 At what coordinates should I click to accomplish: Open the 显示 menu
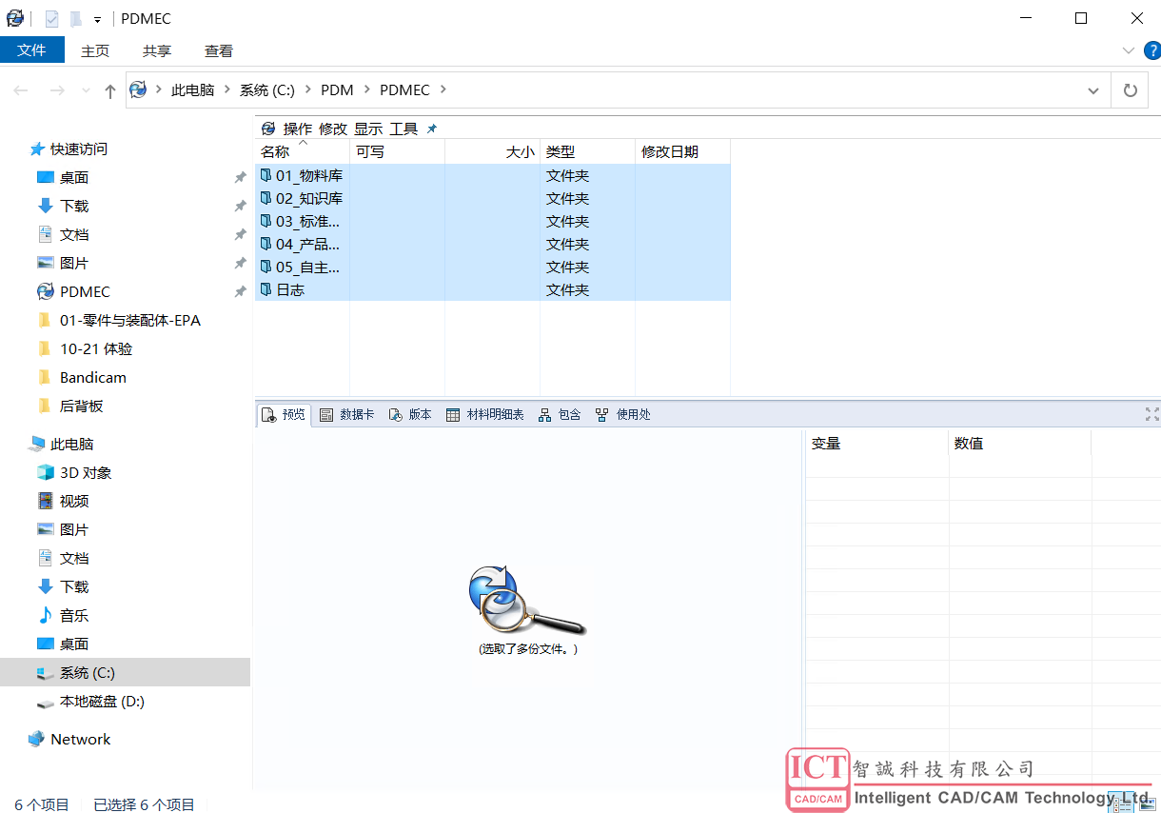coord(368,129)
